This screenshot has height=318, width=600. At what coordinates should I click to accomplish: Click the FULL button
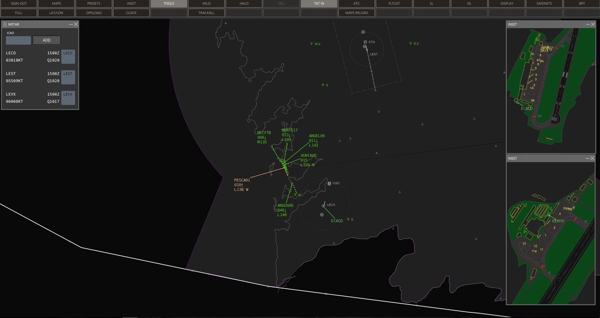(x=18, y=12)
